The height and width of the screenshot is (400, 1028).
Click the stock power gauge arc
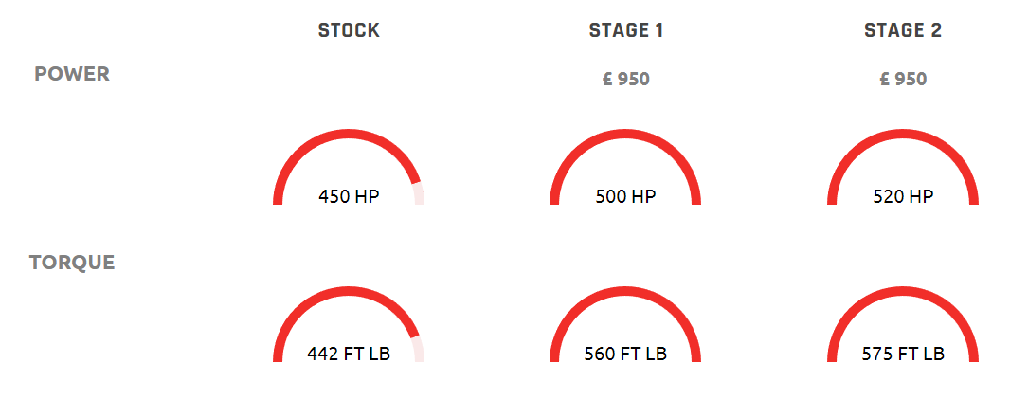349,134
